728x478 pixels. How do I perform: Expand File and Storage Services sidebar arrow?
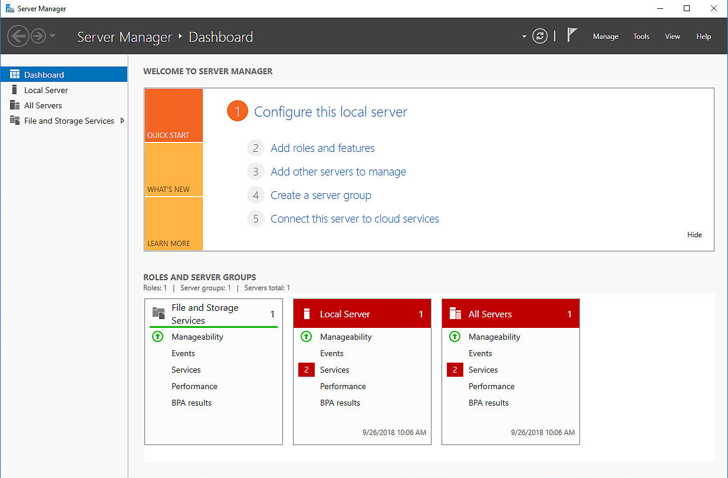coord(122,121)
